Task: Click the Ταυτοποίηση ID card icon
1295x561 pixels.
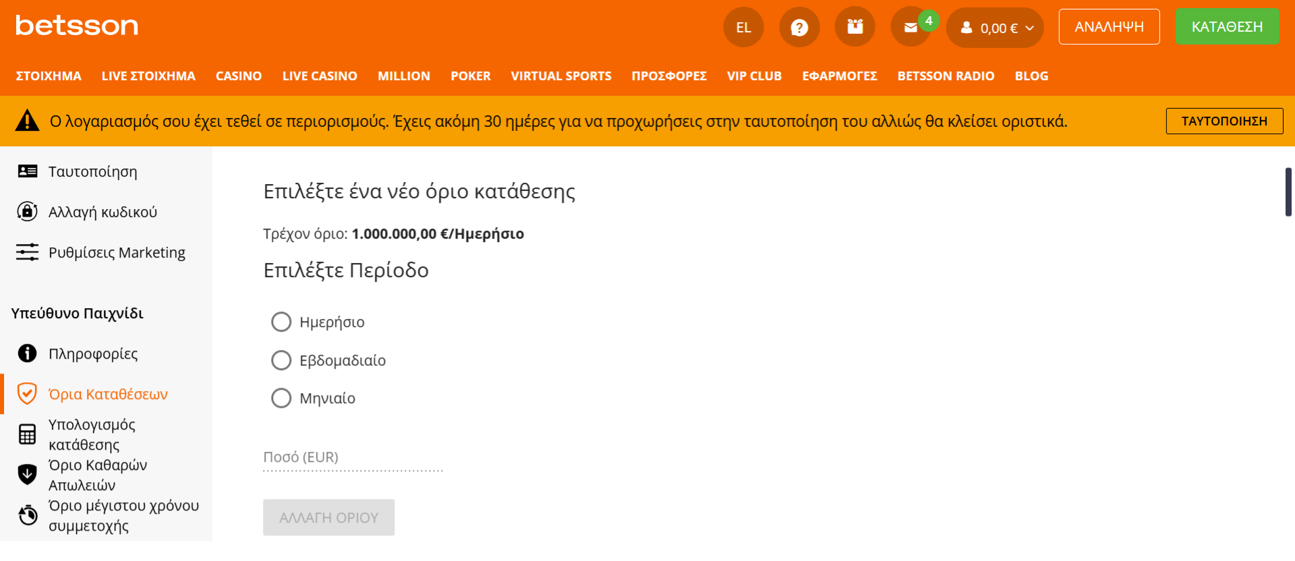Action: pos(28,171)
